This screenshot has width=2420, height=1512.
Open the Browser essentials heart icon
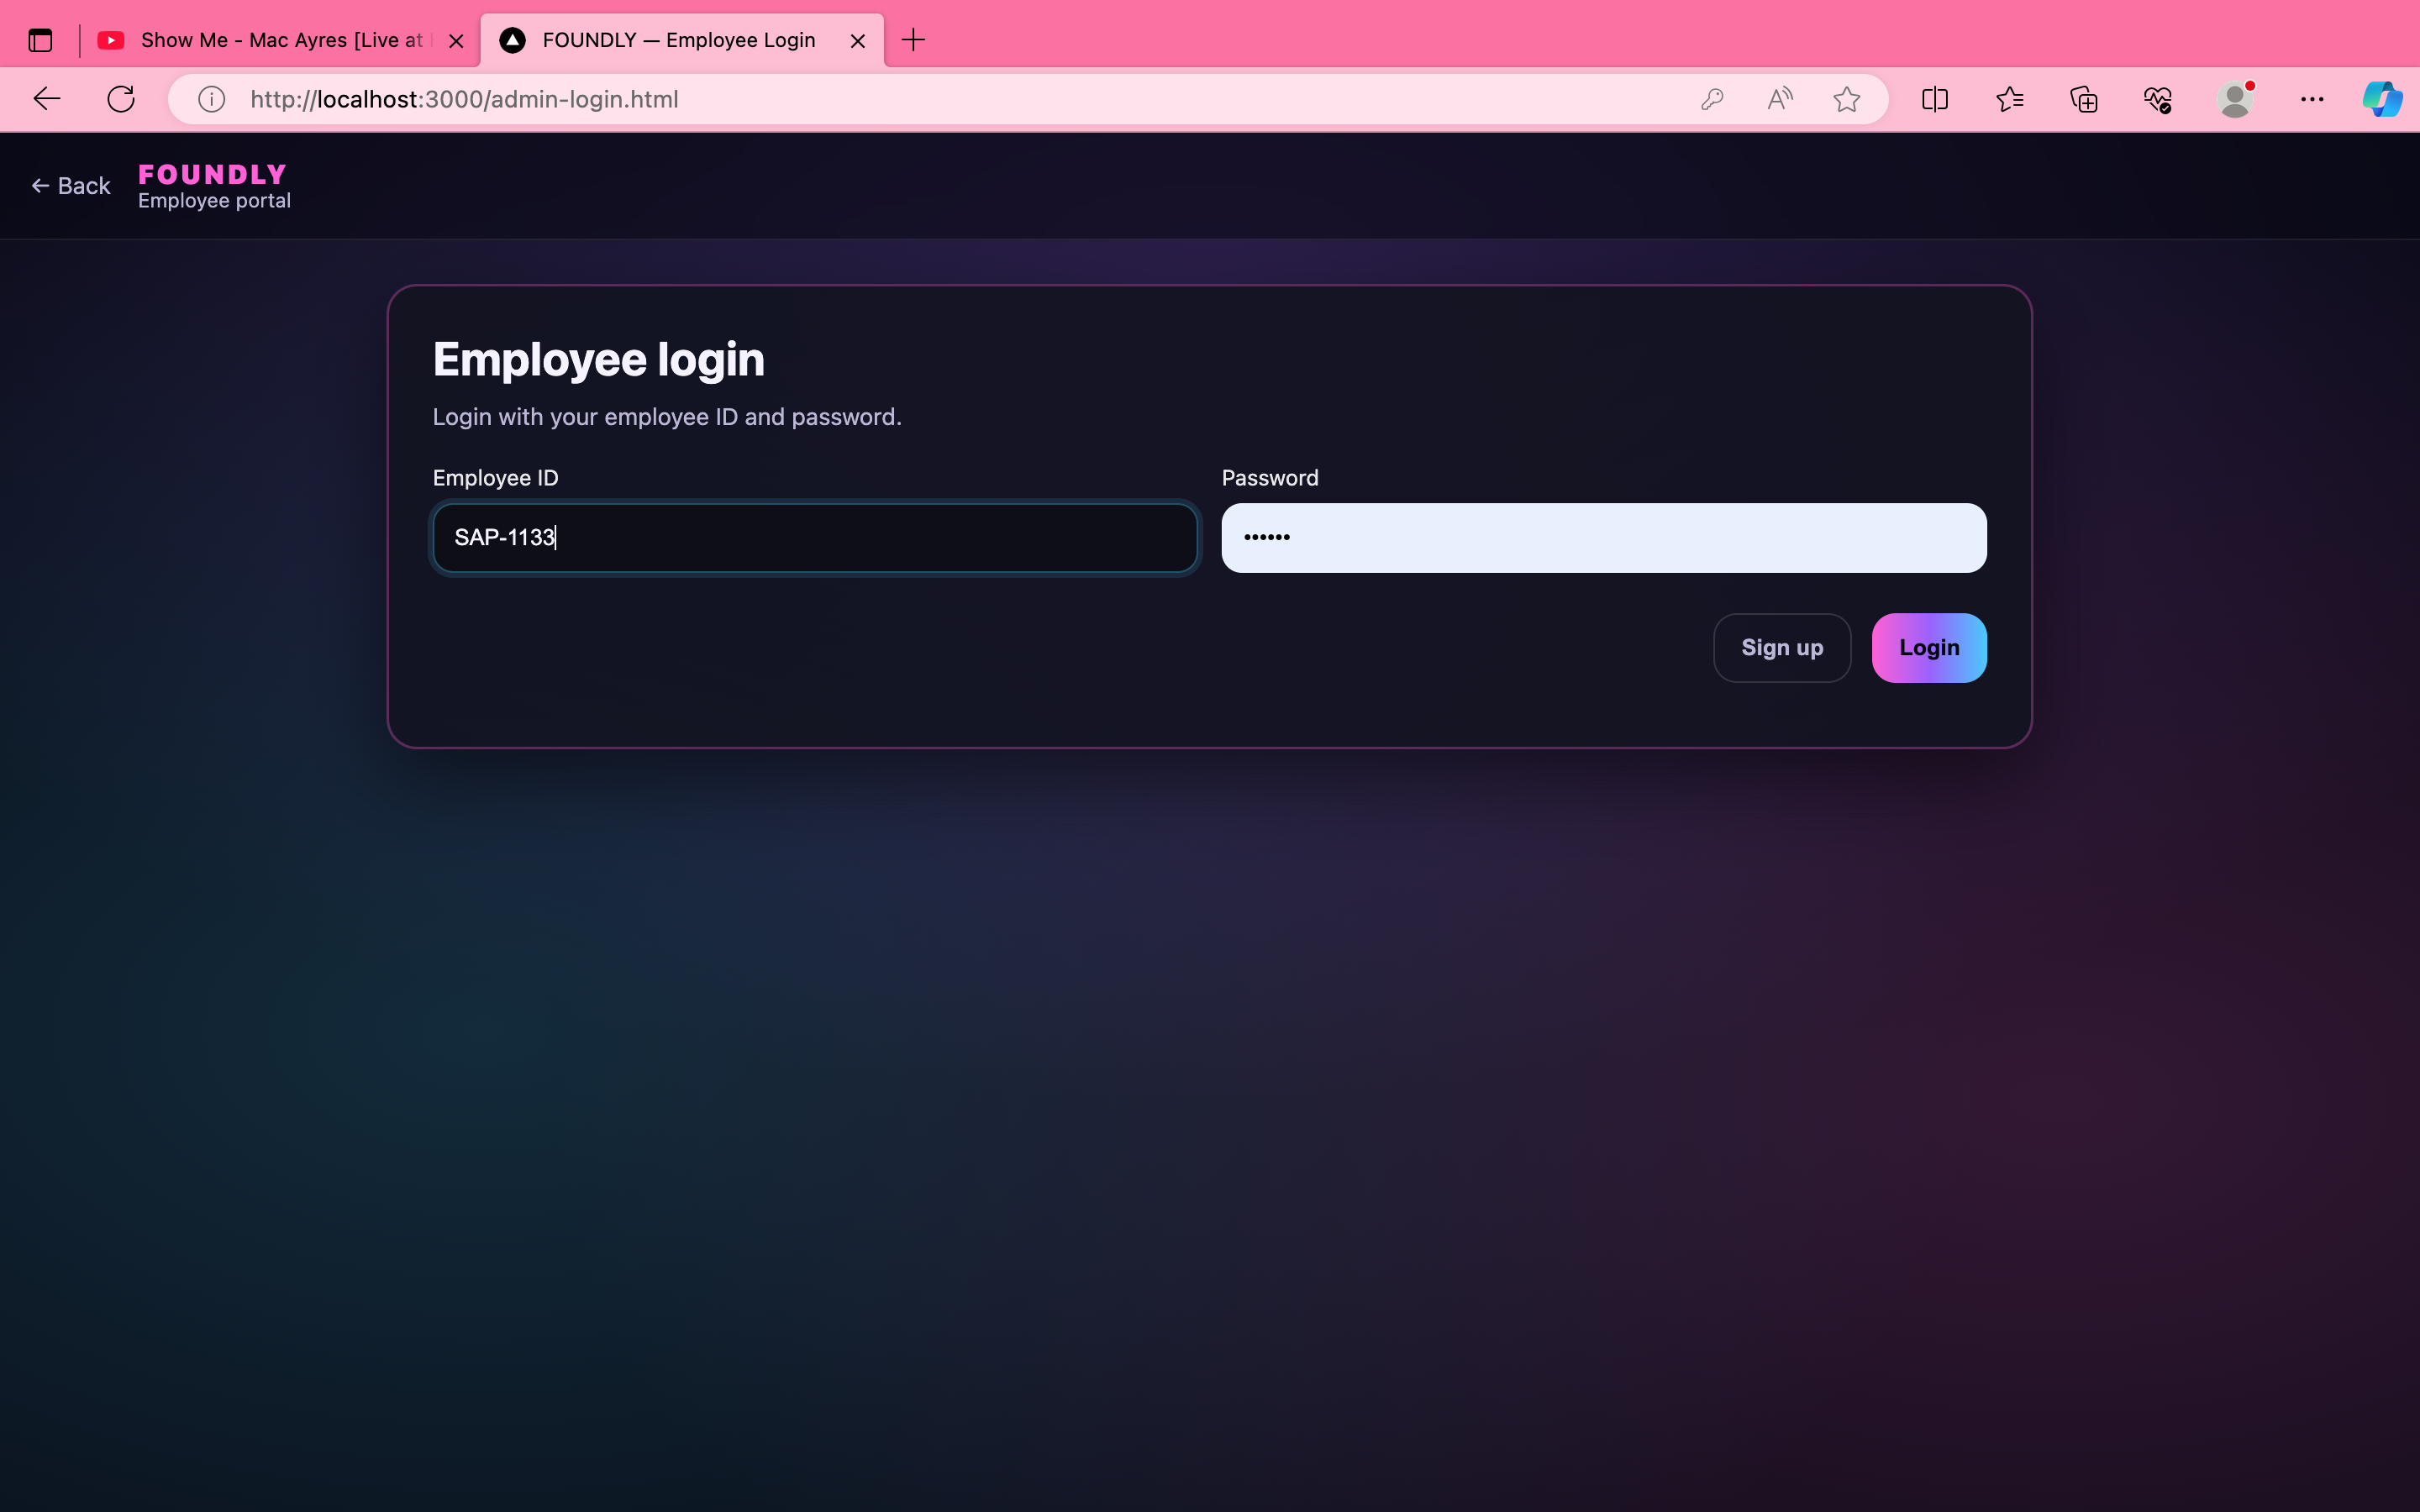[x=2158, y=99]
